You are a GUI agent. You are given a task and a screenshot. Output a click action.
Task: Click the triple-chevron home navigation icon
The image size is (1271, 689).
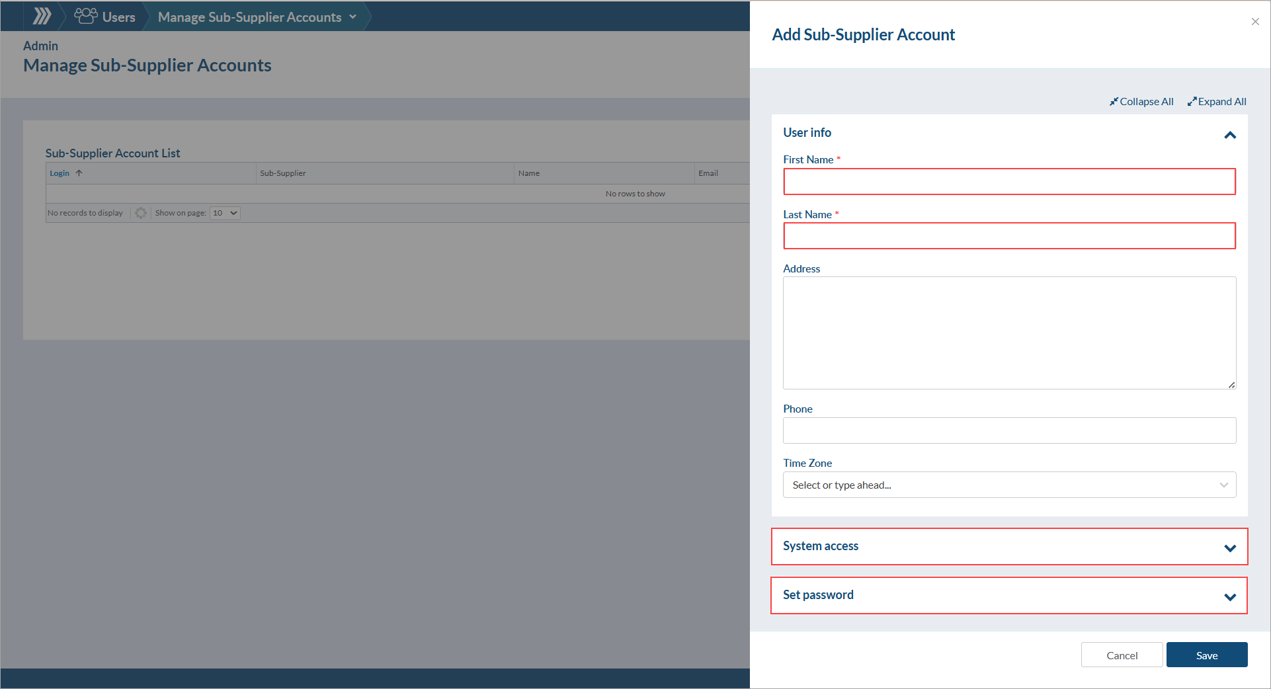(x=42, y=16)
